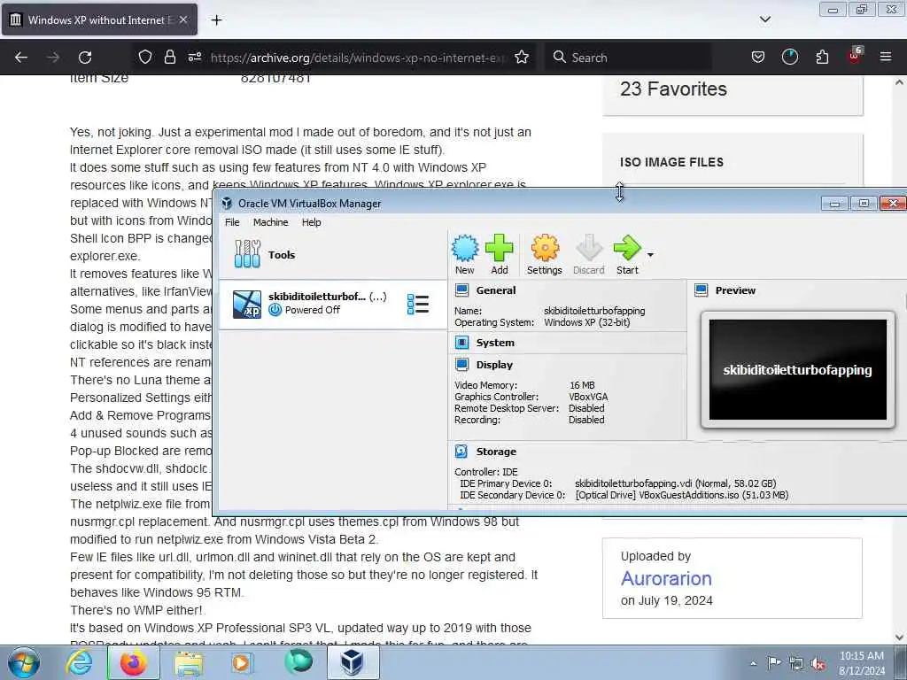Open the Firefox hamburger menu

coord(886,57)
